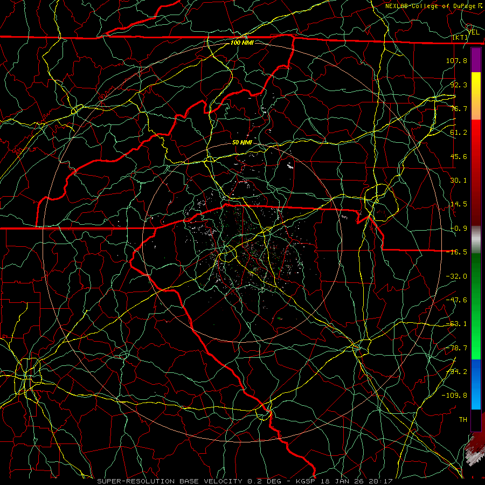Click the Super-Resolution Base Velocity caption
This screenshot has width=485, height=485.
click(x=245, y=481)
